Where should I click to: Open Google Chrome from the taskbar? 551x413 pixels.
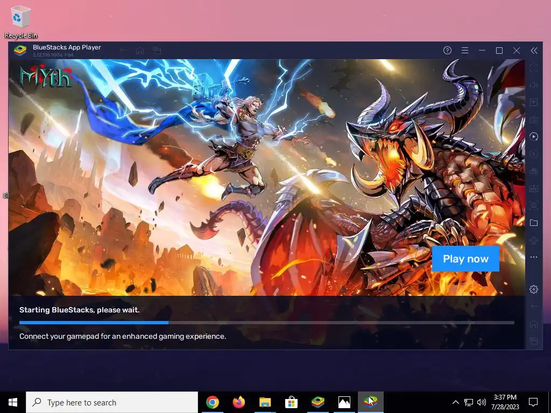(x=212, y=402)
